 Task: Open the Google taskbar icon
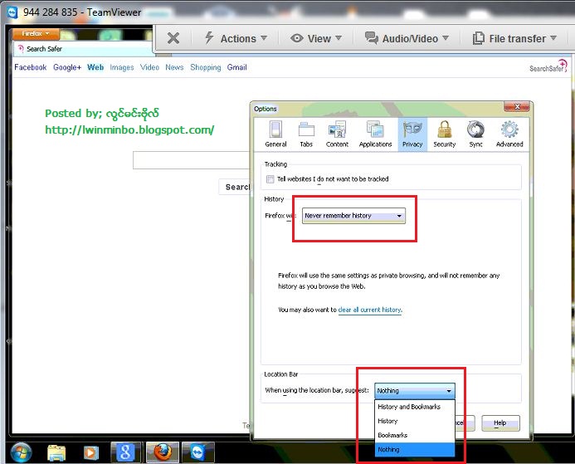[x=125, y=452]
